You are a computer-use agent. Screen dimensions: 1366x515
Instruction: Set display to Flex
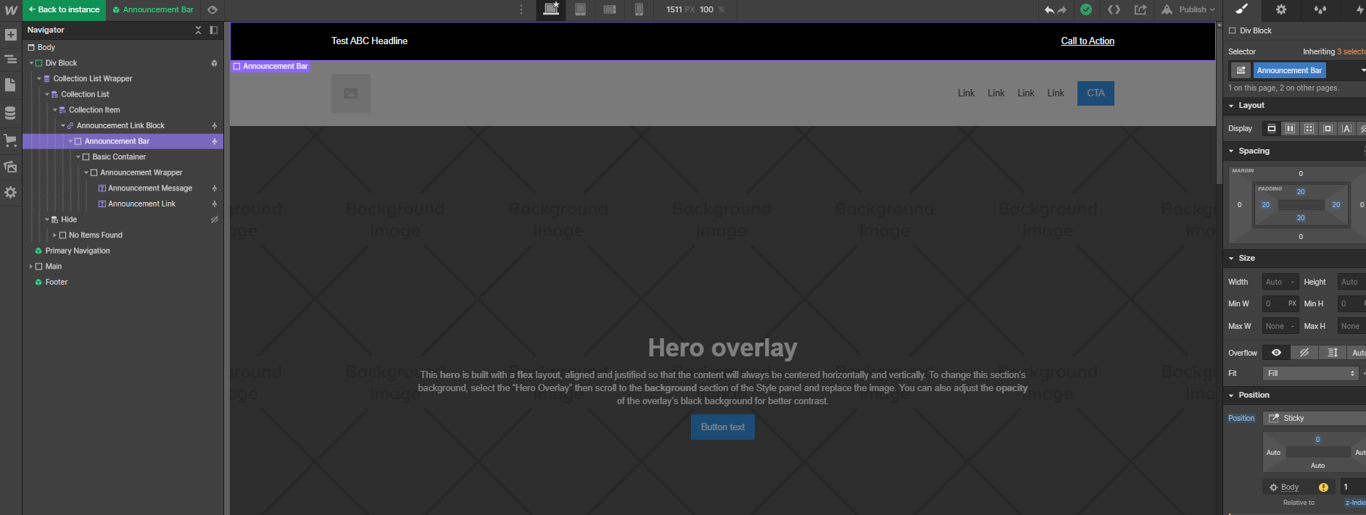coord(1290,128)
